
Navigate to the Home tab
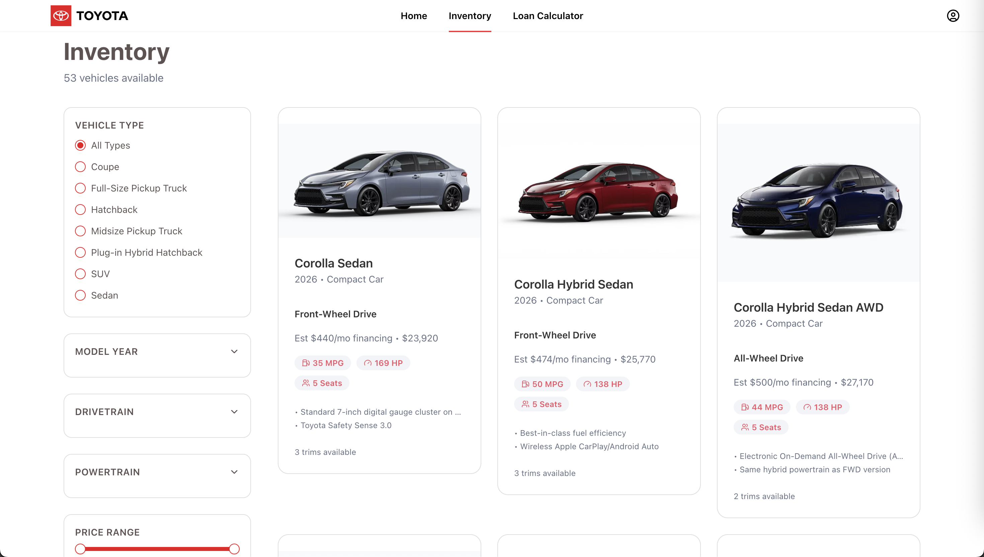click(413, 16)
